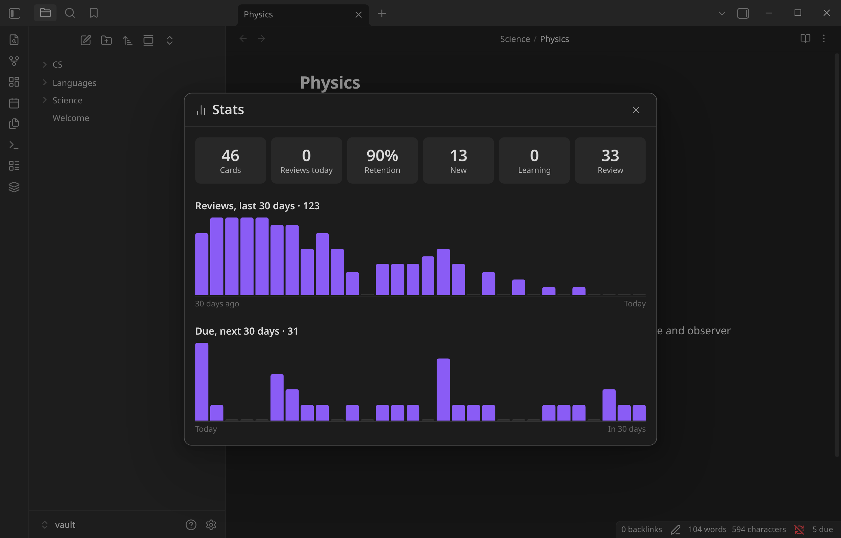The height and width of the screenshot is (538, 841).
Task: Open the Welcome note
Action: [x=71, y=118]
